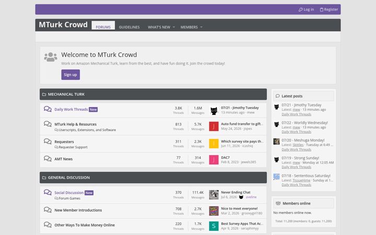The height and width of the screenshot is (235, 376).
Task: Click the small cat icon next to aveline
Action: [x=241, y=197]
